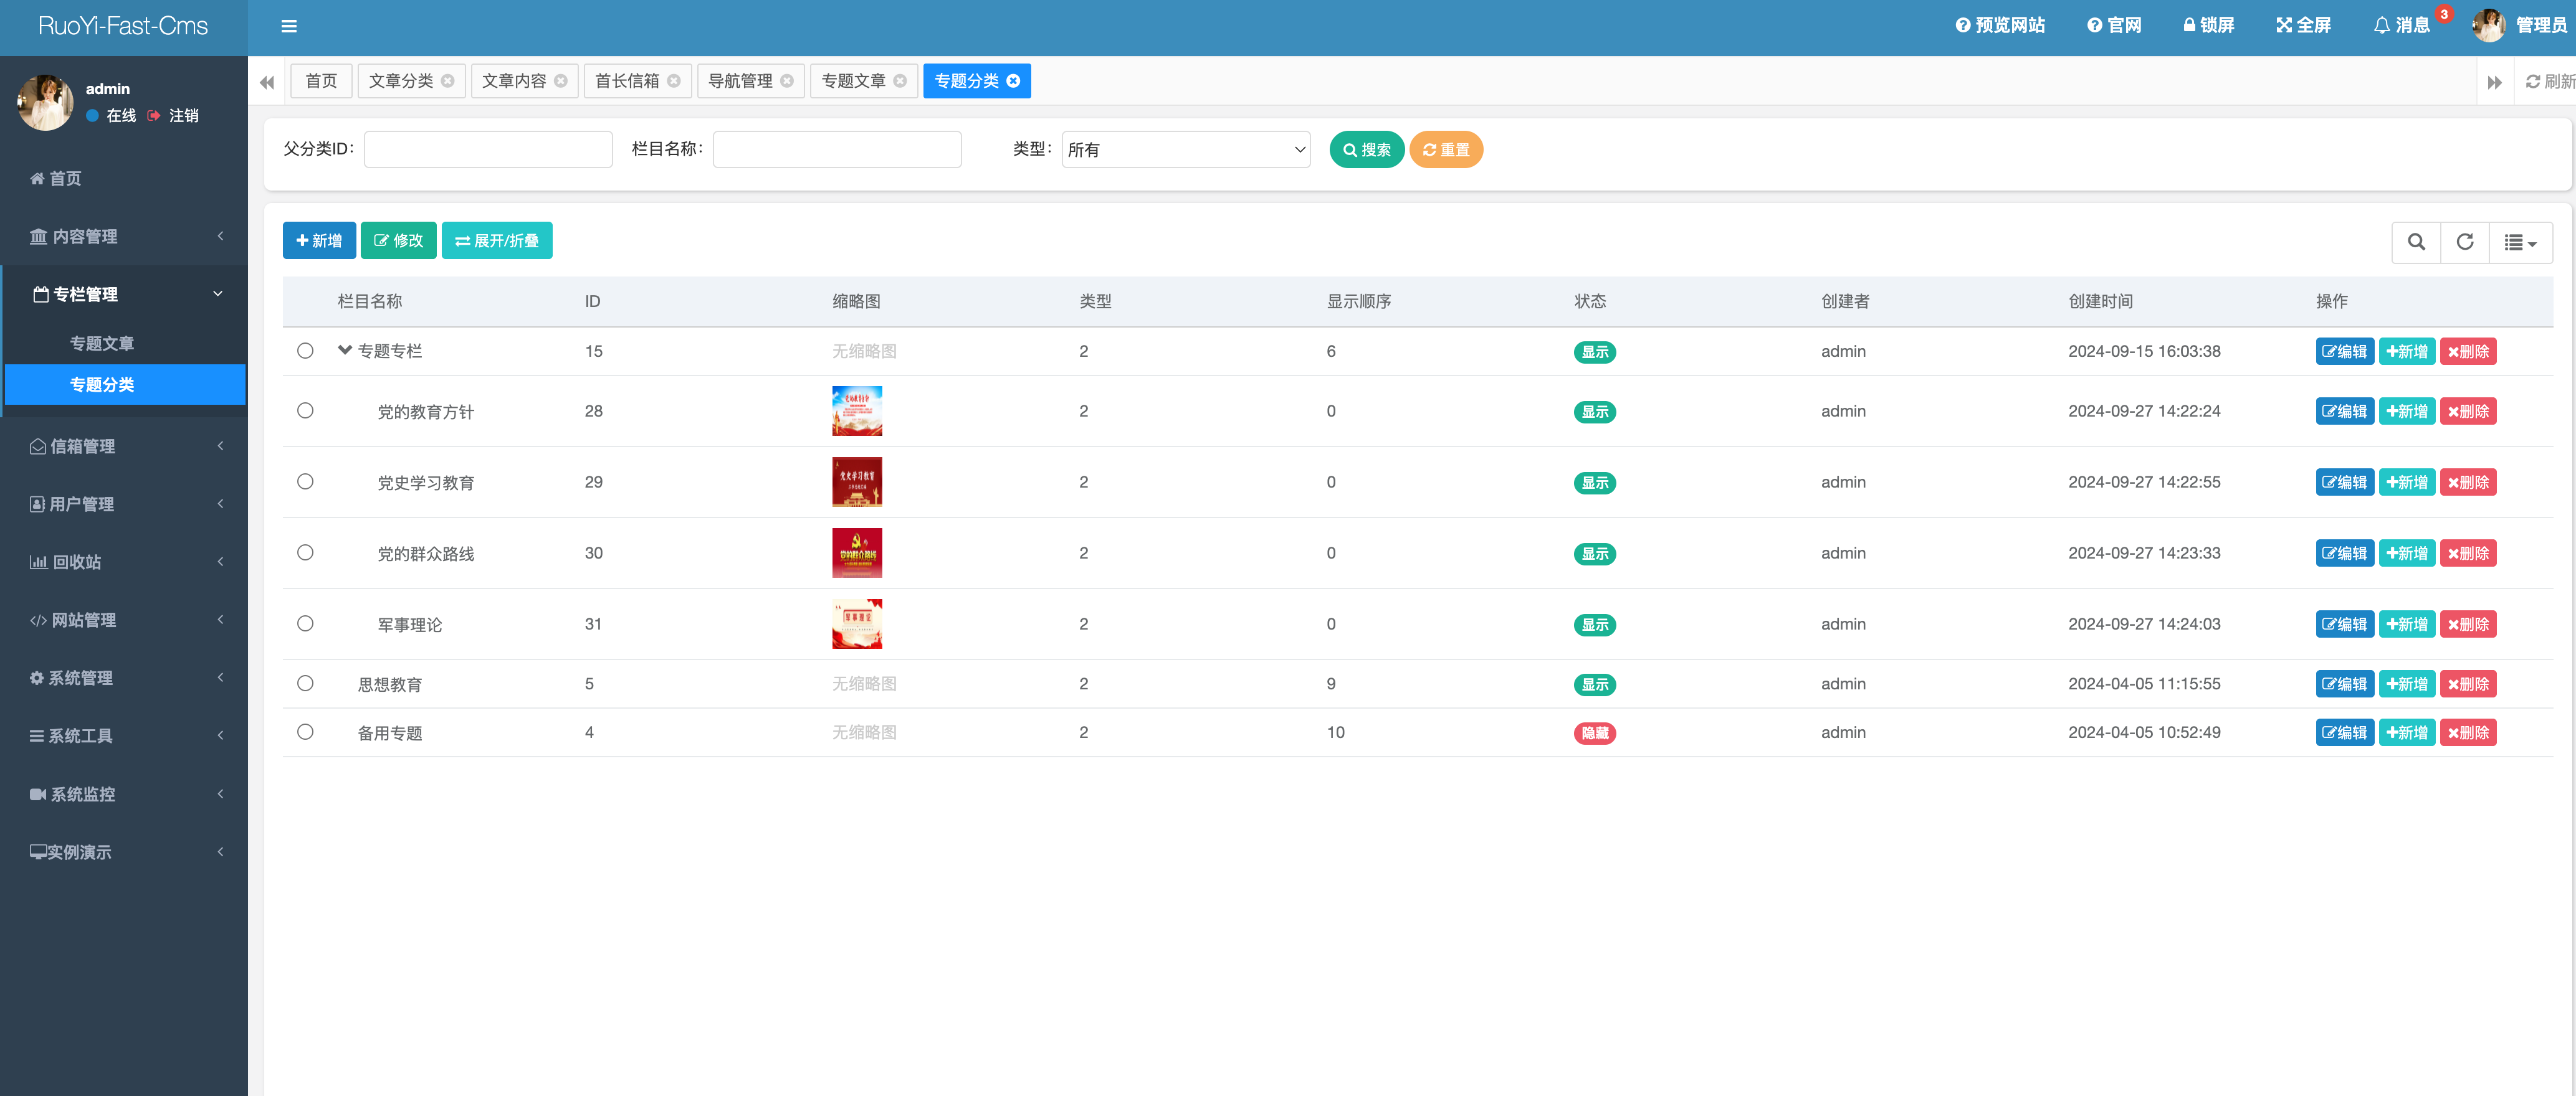Collapse the 专题专栏 tree chevron

345,351
